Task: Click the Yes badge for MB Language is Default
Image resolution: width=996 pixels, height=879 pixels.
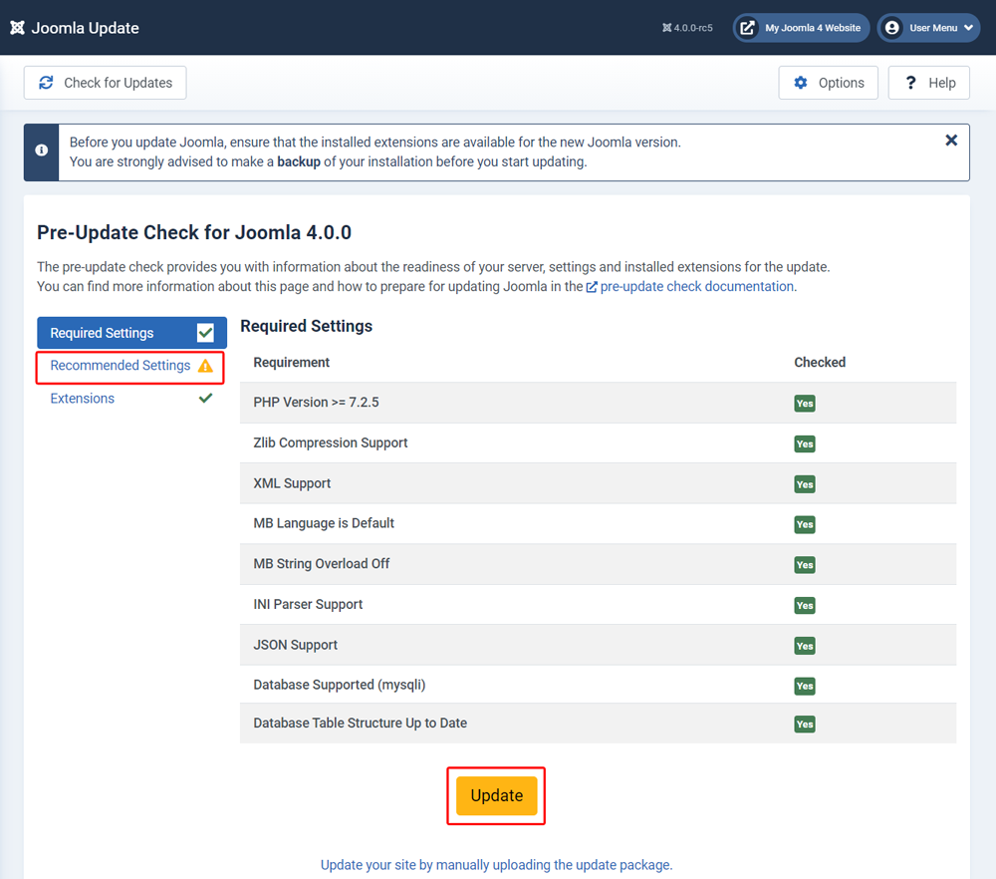Action: coord(805,524)
